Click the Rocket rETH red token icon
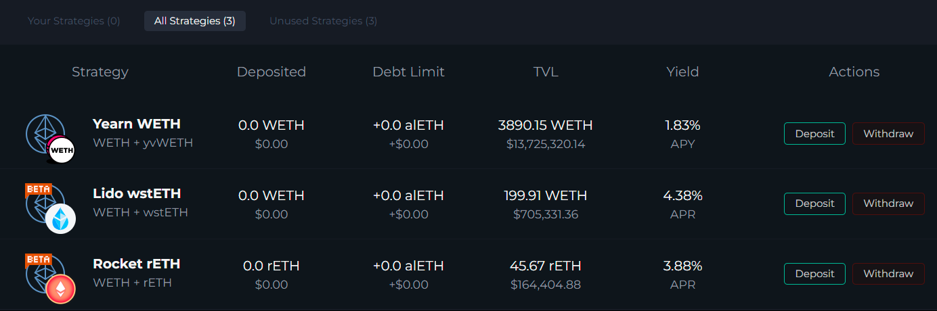 coord(60,289)
